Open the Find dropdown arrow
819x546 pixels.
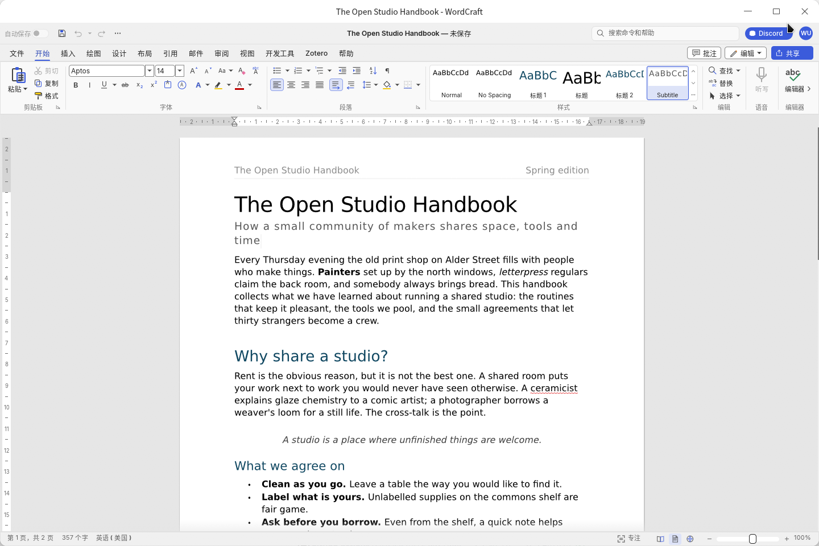coord(738,71)
